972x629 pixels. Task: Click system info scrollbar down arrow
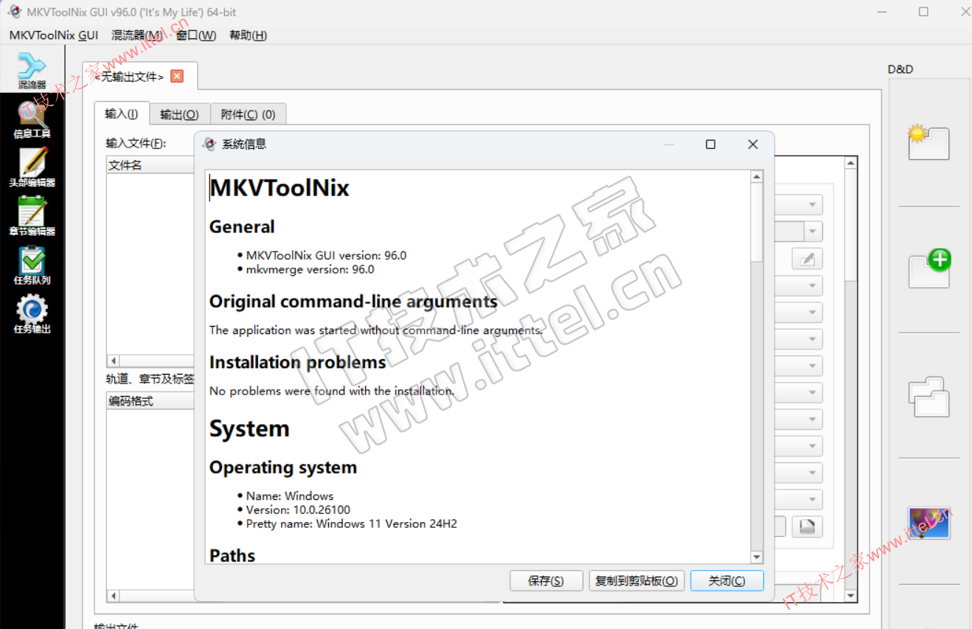pyautogui.click(x=757, y=557)
